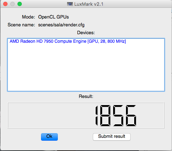Zoom the window with the green button
The height and width of the screenshot is (151, 172).
(20, 4)
